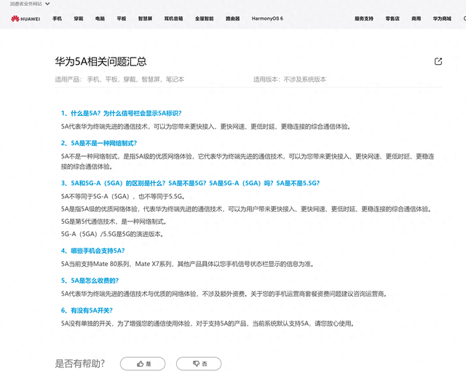Click the Huawei logo

coord(25,19)
